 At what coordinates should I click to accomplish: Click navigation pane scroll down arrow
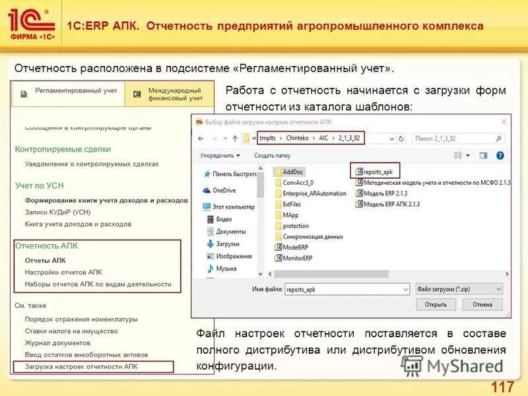[x=260, y=274]
